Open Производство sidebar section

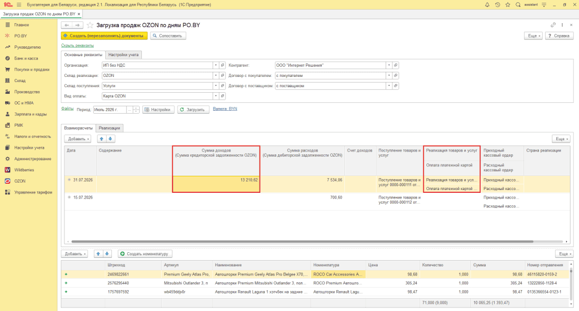(27, 92)
